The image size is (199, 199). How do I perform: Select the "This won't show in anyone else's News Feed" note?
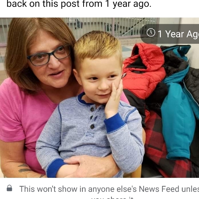109,189
